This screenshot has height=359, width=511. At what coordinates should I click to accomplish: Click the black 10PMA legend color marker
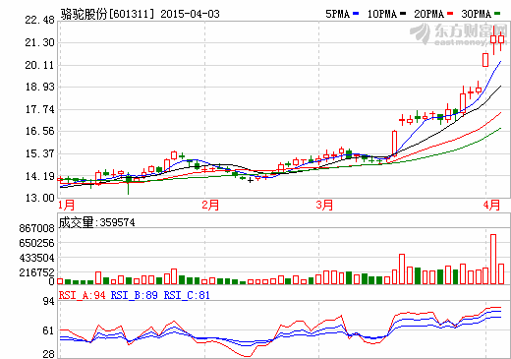(403, 14)
